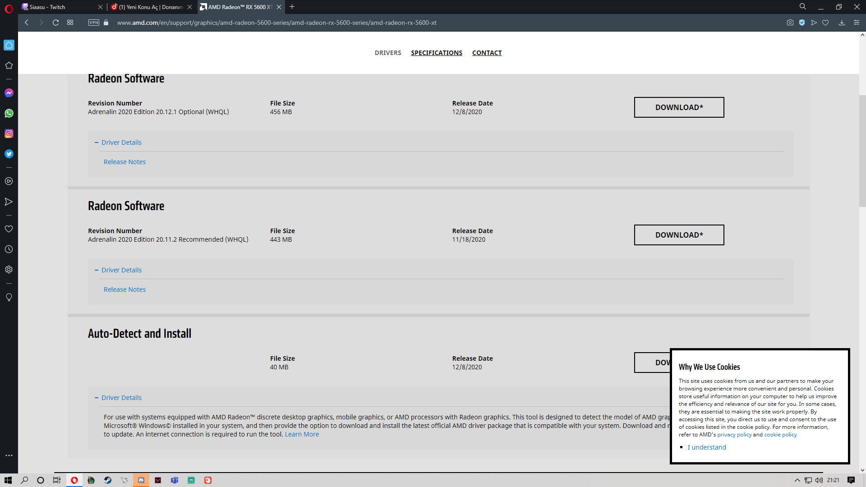Open League of Legends from taskbar
Image resolution: width=866 pixels, height=487 pixels.
[91, 480]
